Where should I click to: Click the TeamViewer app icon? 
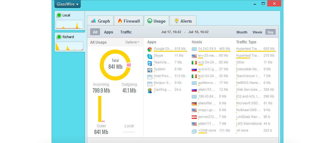(150, 63)
